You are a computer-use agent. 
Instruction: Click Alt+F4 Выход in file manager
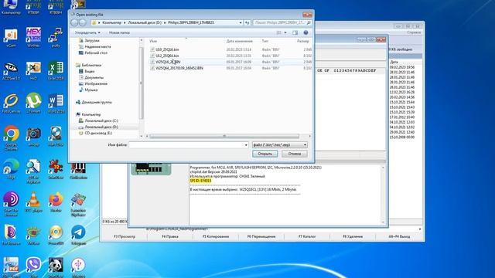(399, 236)
